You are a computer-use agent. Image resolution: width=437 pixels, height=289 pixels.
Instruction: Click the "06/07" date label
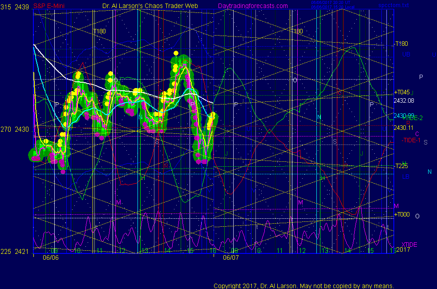click(x=231, y=257)
